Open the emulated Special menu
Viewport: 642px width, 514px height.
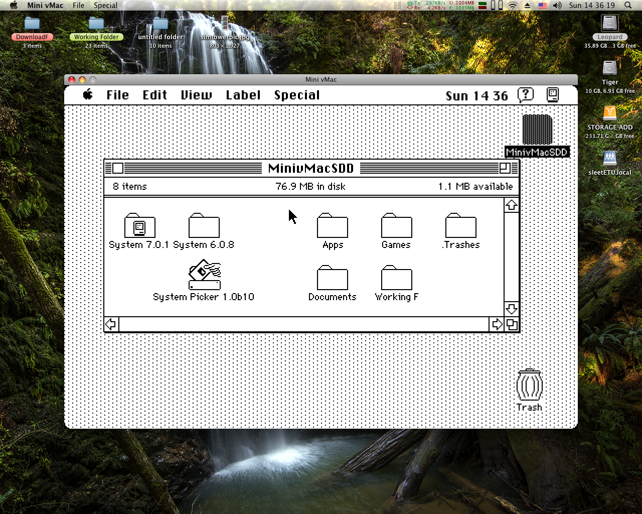(x=297, y=95)
